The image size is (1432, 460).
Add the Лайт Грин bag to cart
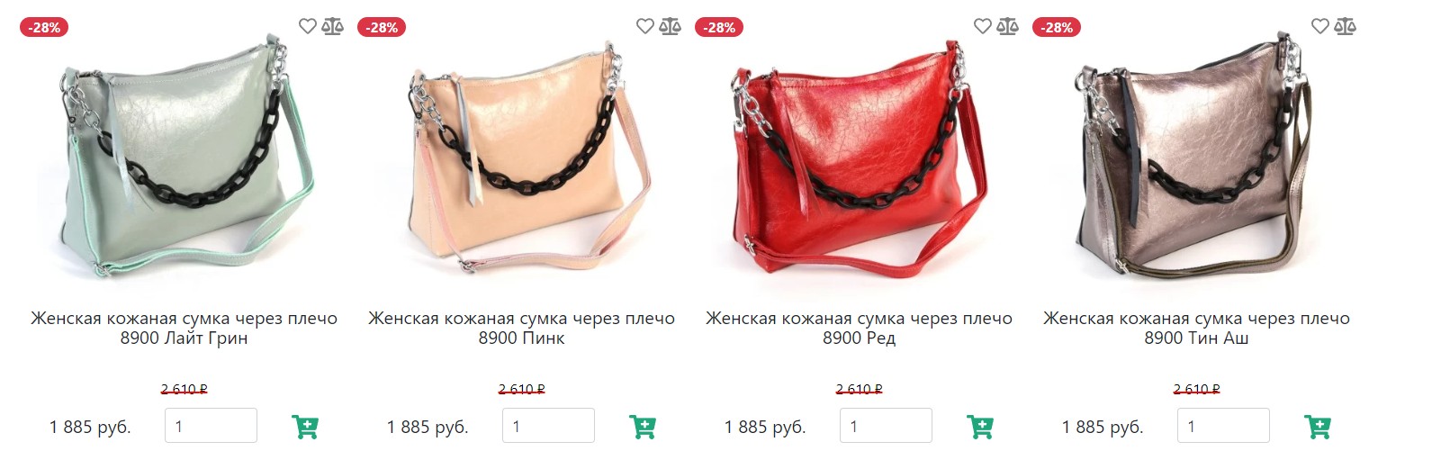pos(305,426)
